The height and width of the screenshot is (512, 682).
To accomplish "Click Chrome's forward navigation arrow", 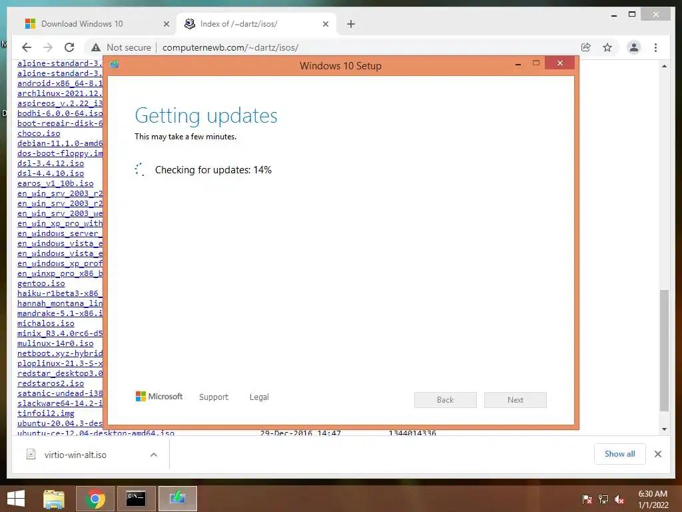I will [48, 47].
